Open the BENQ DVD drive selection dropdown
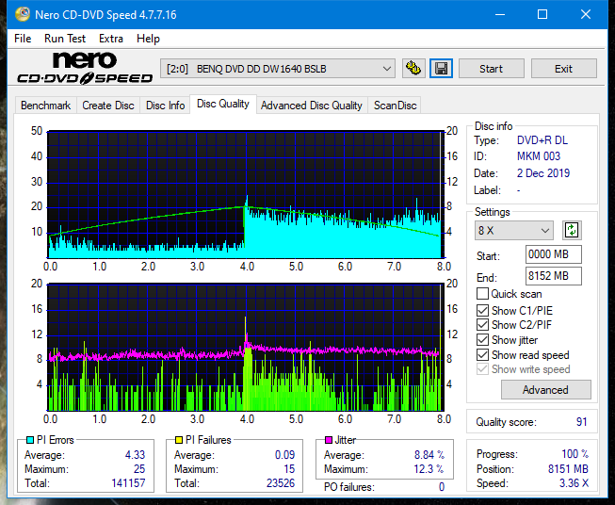This screenshot has height=505, width=615. pos(278,69)
